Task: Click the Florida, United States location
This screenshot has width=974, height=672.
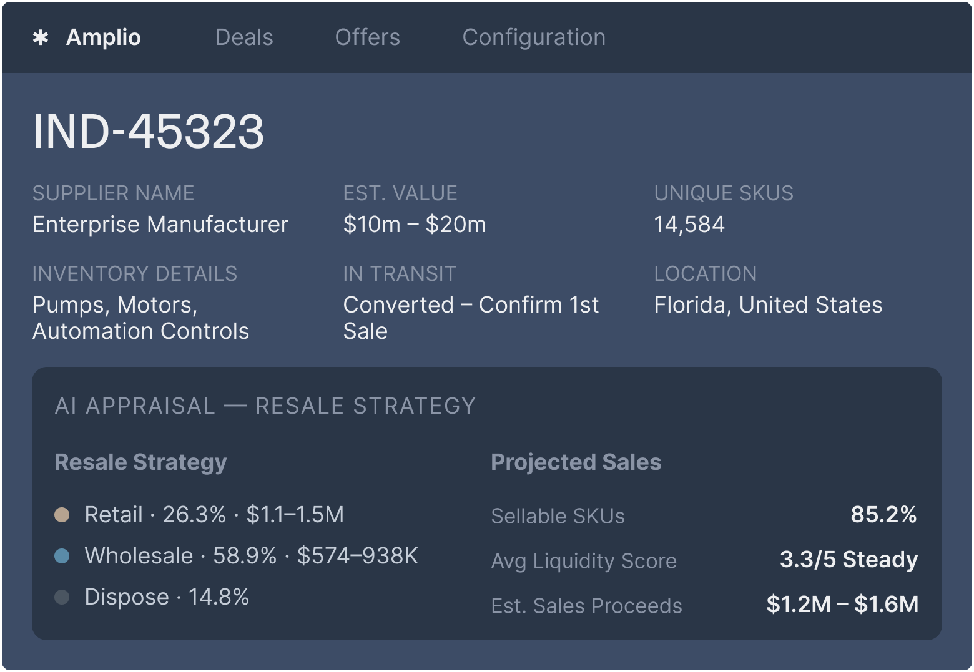Action: click(x=768, y=305)
